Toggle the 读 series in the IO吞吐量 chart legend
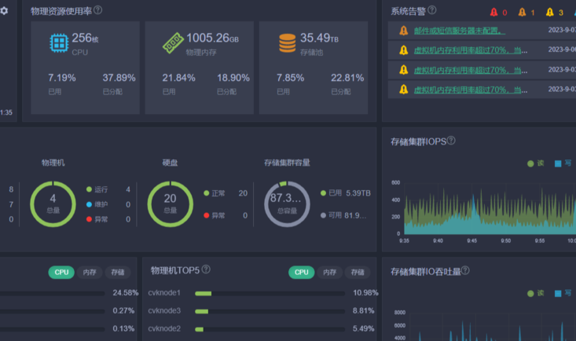This screenshot has width=576, height=341. [536, 293]
